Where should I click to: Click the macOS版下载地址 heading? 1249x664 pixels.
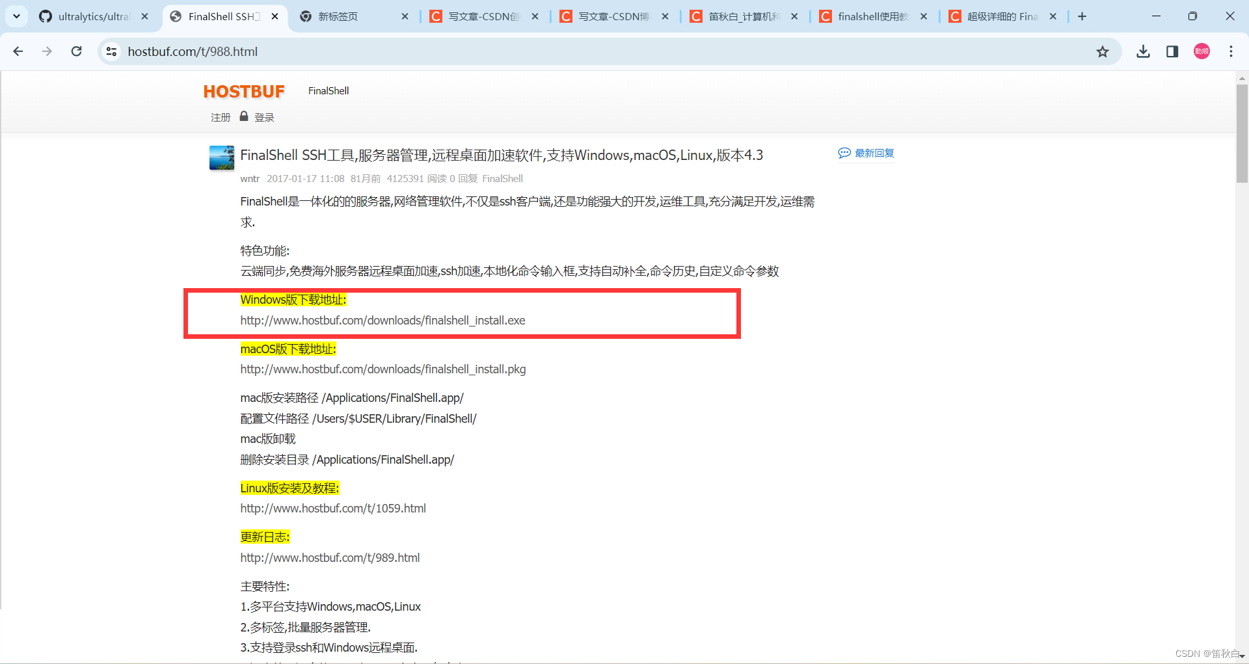pos(288,349)
